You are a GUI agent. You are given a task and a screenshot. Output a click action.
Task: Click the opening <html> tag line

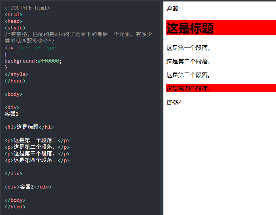(14, 15)
